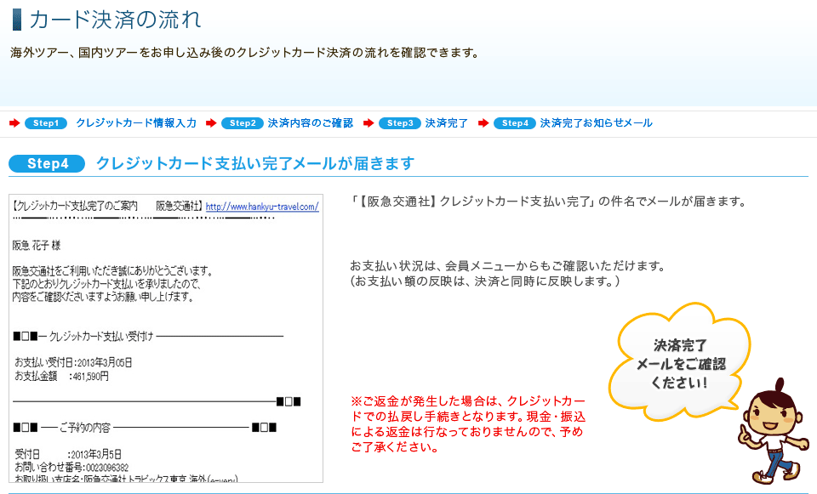
Task: Click the red arrow before Step1
Action: point(14,123)
